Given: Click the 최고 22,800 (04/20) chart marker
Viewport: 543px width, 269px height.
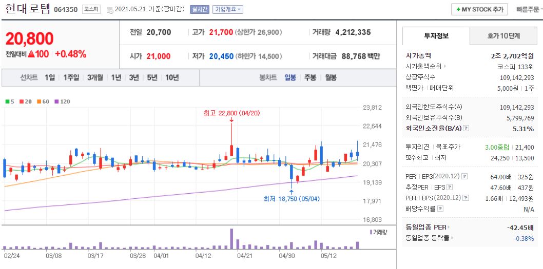Looking at the screenshot, I should [231, 113].
